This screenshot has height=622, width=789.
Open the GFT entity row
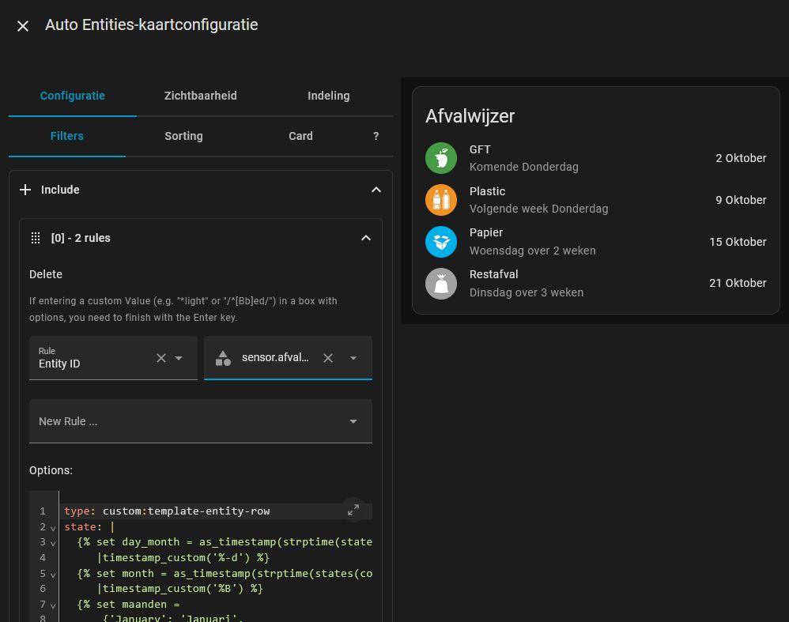click(x=596, y=158)
